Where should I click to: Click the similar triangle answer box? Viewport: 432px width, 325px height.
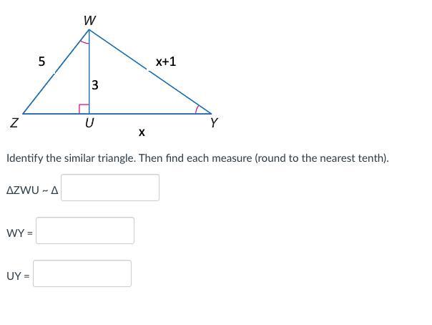click(110, 188)
